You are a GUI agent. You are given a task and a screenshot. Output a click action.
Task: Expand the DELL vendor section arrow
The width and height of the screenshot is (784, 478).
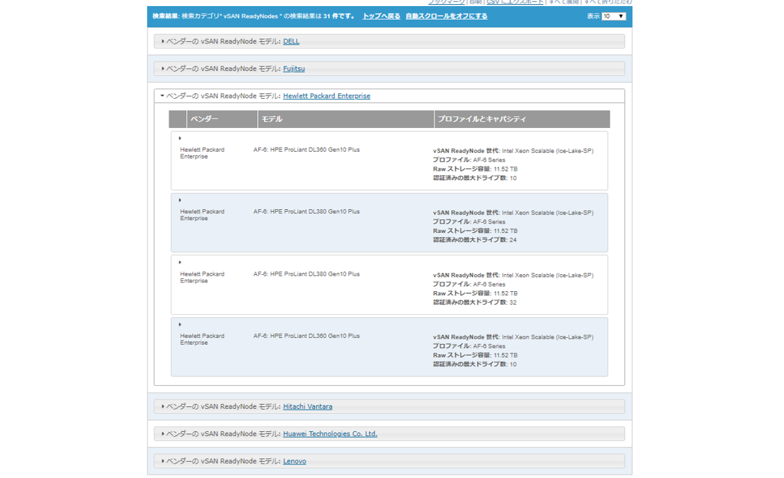pyautogui.click(x=162, y=41)
